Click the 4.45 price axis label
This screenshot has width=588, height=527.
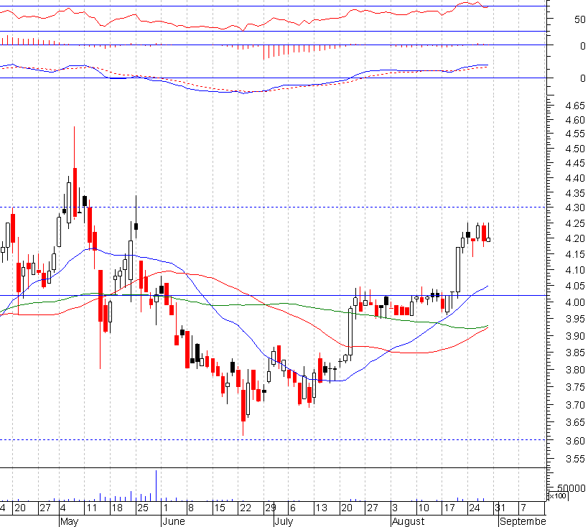(x=575, y=163)
